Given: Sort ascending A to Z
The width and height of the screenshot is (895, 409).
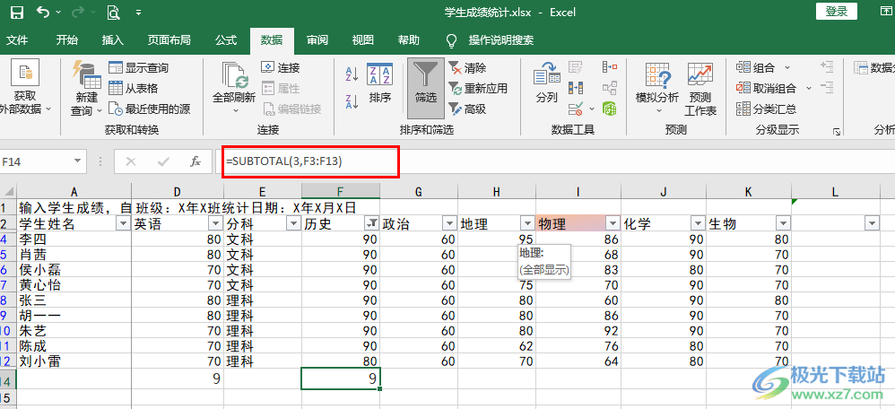Looking at the screenshot, I should pos(352,74).
